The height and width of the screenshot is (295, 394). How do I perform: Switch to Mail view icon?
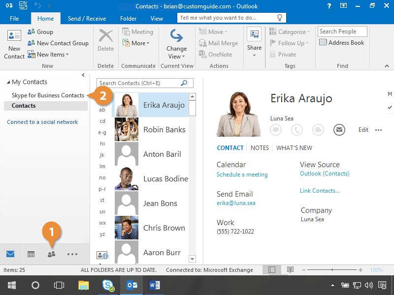tap(10, 254)
